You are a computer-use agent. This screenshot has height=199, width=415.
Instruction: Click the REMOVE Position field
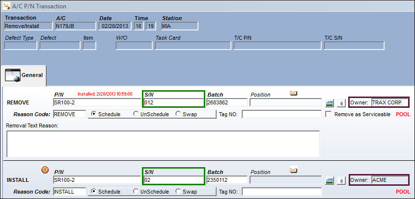pos(286,102)
